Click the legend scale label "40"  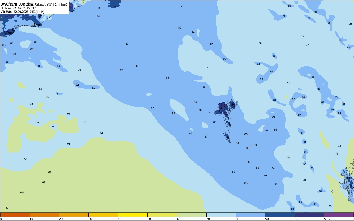tap(120, 219)
